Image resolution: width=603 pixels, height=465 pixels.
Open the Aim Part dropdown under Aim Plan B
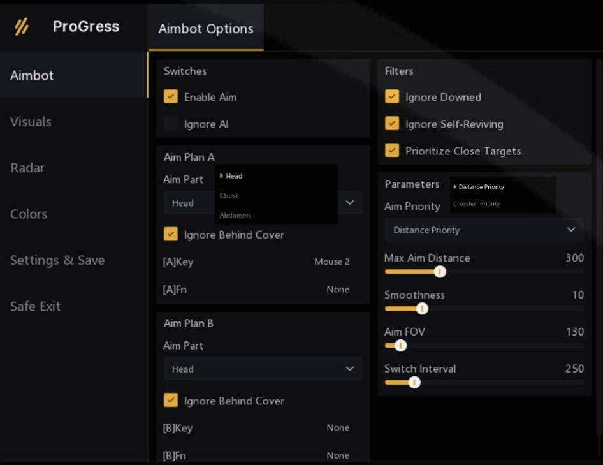[262, 369]
